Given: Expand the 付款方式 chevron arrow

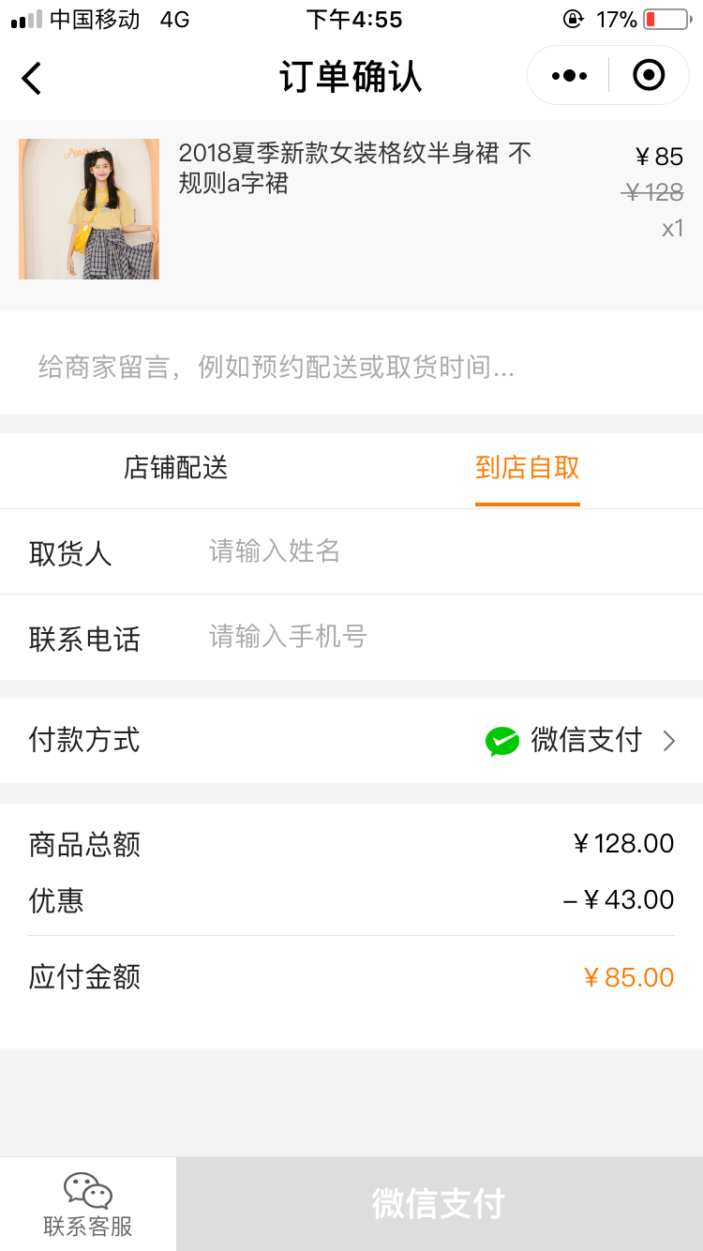Looking at the screenshot, I should [668, 741].
